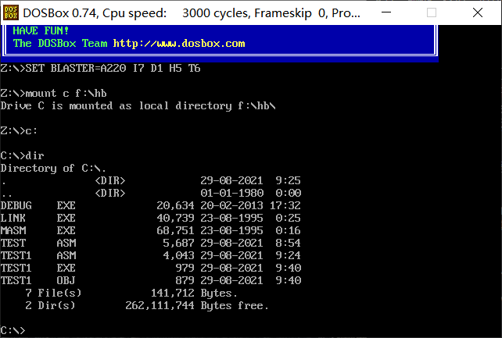Click the 40,739 file size value

175,218
